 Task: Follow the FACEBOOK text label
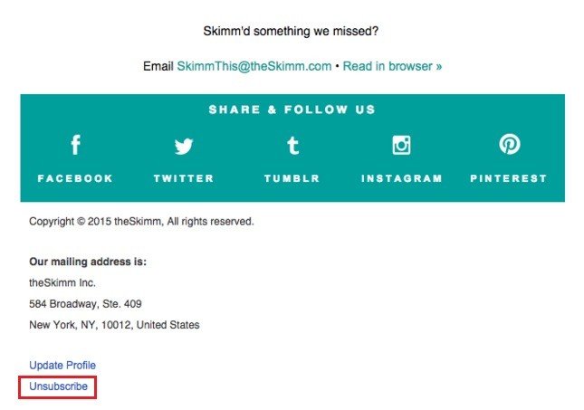[x=75, y=178]
